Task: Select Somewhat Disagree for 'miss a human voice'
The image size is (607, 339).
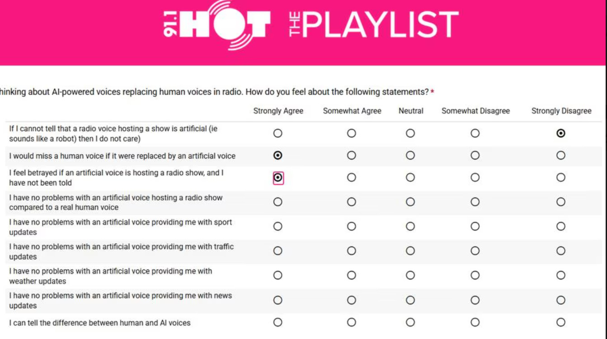Action: pyautogui.click(x=475, y=155)
